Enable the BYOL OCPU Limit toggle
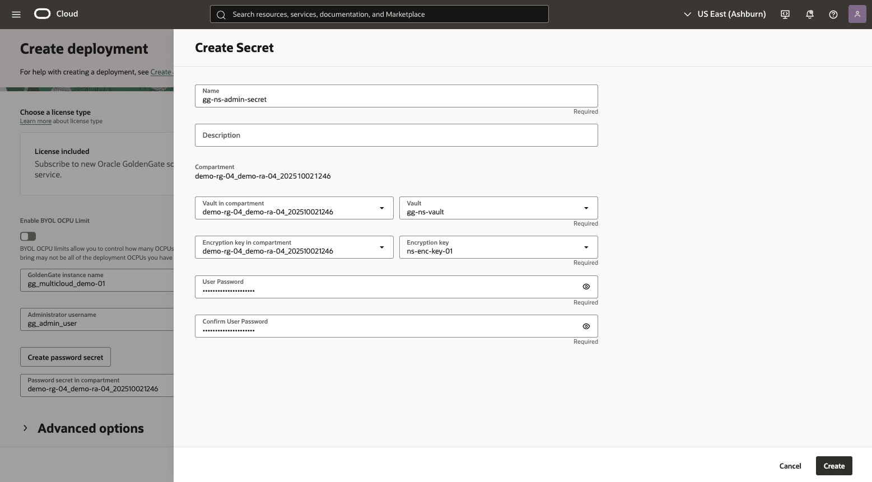 (x=27, y=236)
